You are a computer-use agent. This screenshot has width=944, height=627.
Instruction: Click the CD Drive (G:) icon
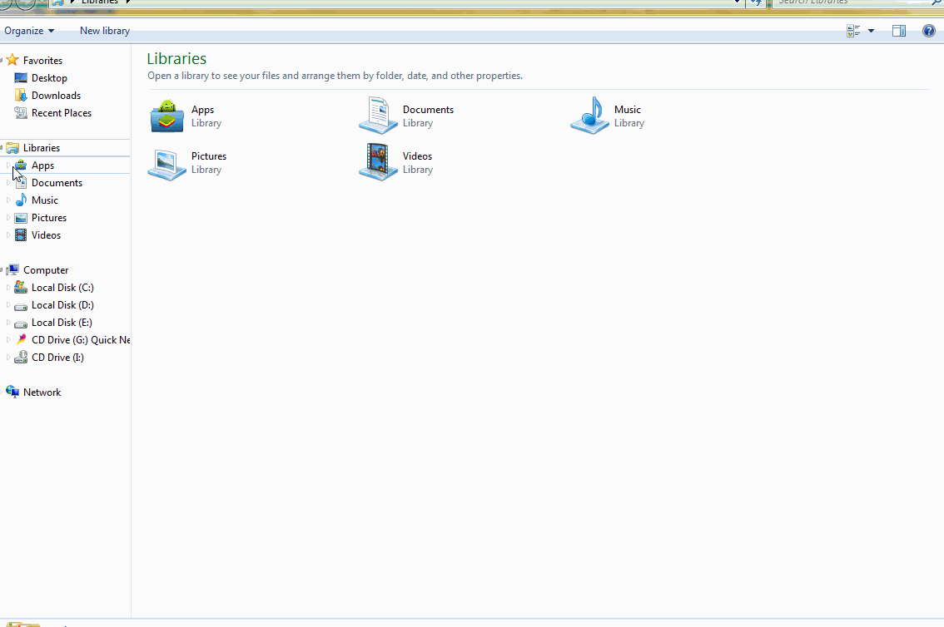click(x=21, y=339)
